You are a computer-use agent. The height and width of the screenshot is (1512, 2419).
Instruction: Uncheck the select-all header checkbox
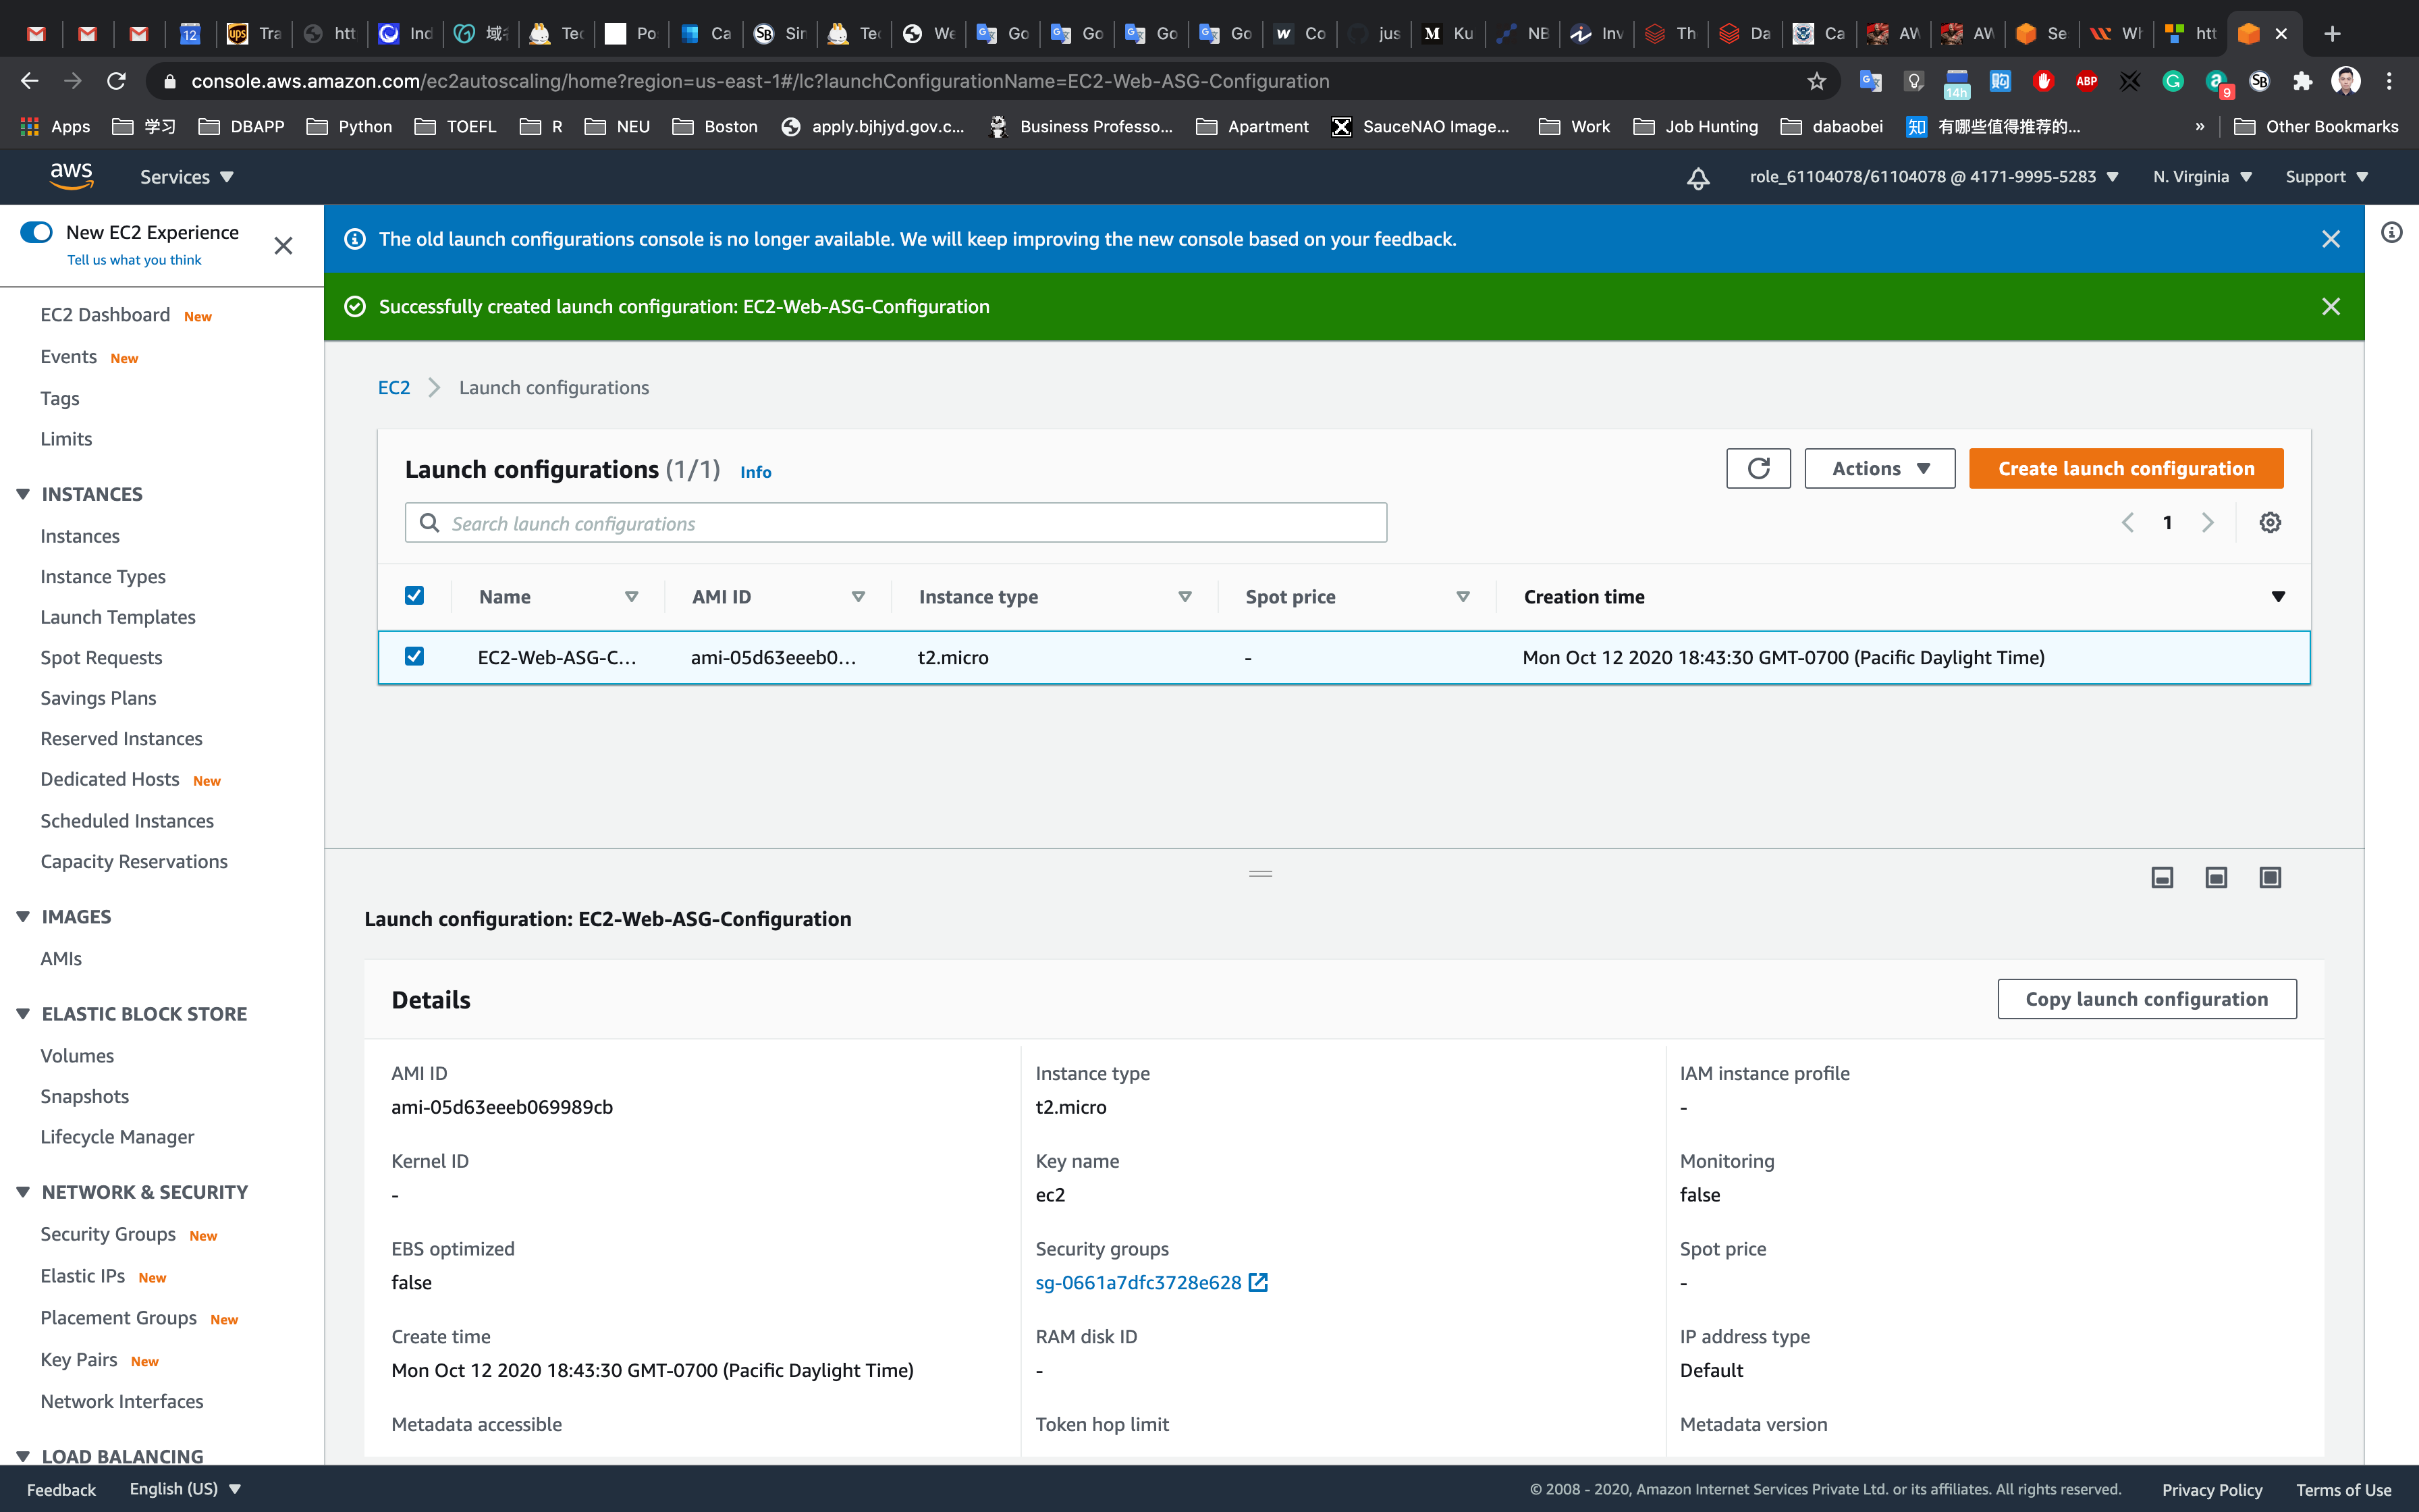[x=414, y=596]
